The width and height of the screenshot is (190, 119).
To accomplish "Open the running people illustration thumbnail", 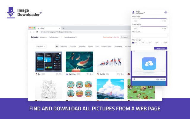I will tap(110, 62).
